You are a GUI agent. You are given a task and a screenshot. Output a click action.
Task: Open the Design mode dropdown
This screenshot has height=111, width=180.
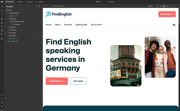point(10,2)
